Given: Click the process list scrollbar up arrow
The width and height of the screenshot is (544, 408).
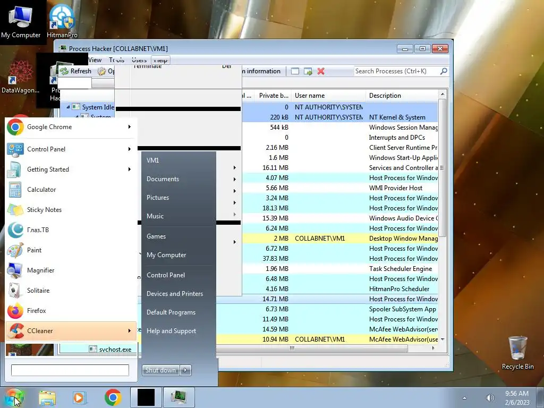Looking at the screenshot, I should pos(443,95).
